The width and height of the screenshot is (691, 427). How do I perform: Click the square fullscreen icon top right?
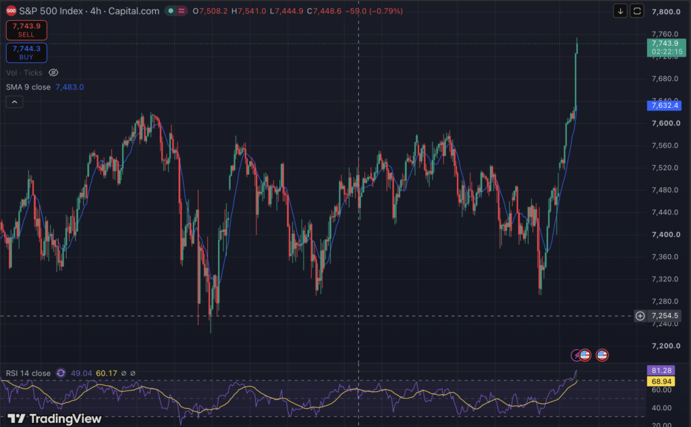pyautogui.click(x=637, y=11)
